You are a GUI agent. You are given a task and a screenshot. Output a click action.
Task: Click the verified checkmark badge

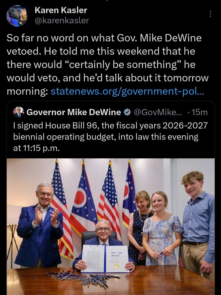[x=127, y=112]
